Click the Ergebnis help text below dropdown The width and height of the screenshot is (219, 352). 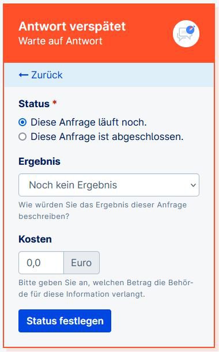pyautogui.click(x=103, y=211)
